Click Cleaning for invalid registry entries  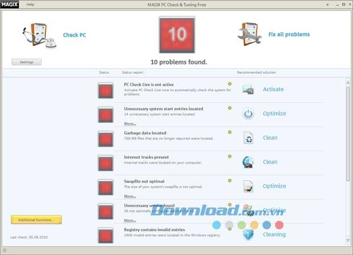pyautogui.click(x=274, y=234)
